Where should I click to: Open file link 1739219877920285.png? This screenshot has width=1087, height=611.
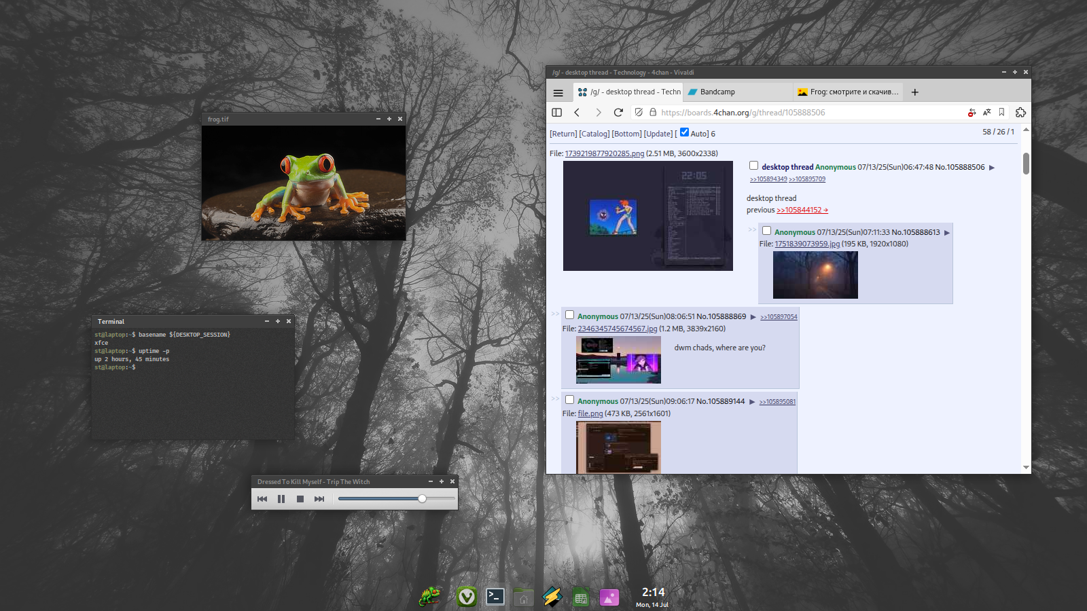click(x=605, y=153)
